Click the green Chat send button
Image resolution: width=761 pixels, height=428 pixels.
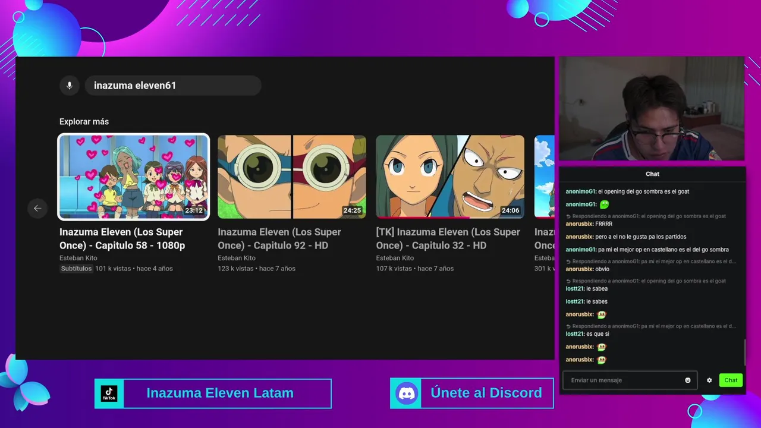click(731, 380)
